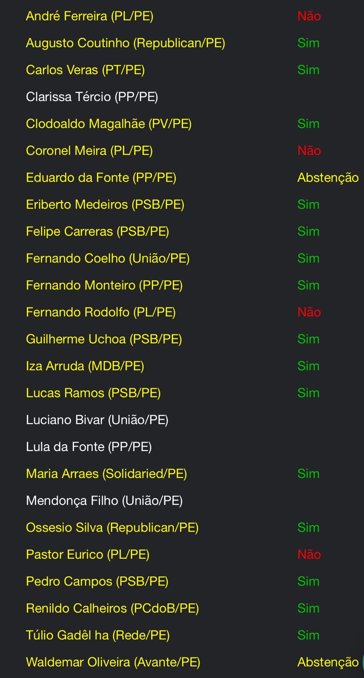
Task: Click the Sim vote beside Maria Arraes
Action: tap(308, 474)
